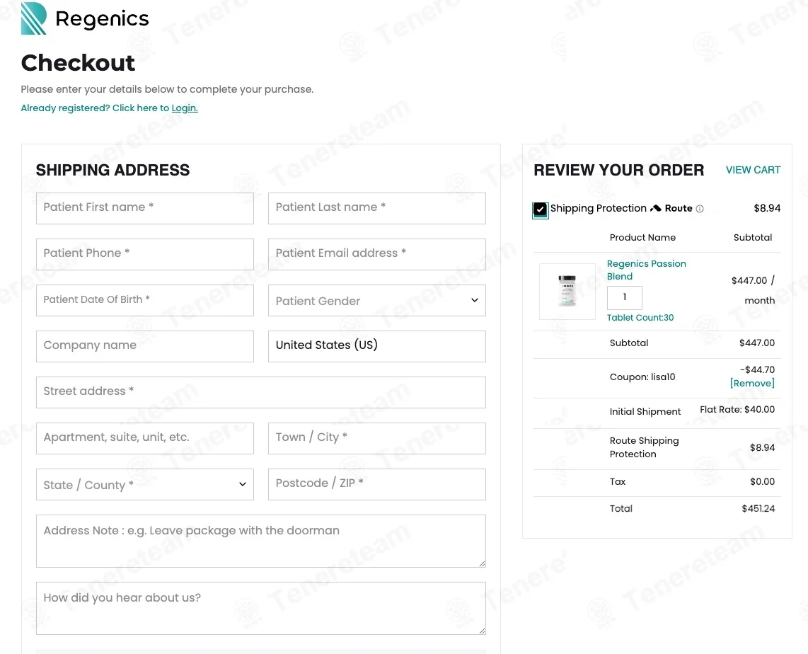Image resolution: width=808 pixels, height=654 pixels.
Task: Click the Patient Date Of Birth field
Action: click(145, 301)
